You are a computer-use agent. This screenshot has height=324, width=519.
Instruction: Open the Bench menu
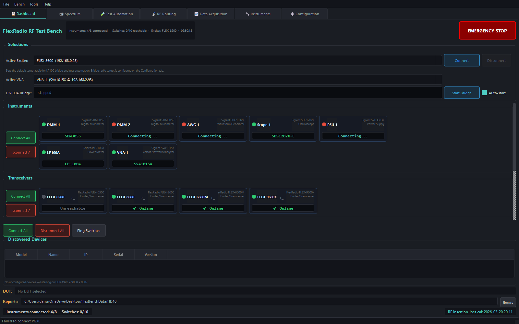(19, 4)
